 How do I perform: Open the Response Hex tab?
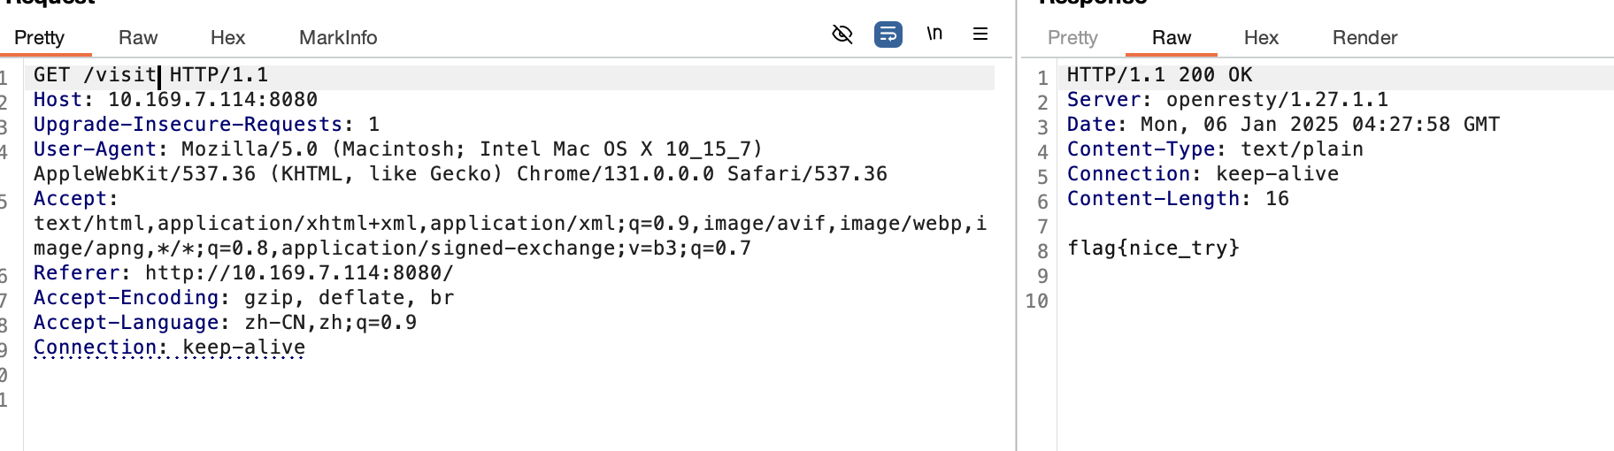pyautogui.click(x=1261, y=38)
